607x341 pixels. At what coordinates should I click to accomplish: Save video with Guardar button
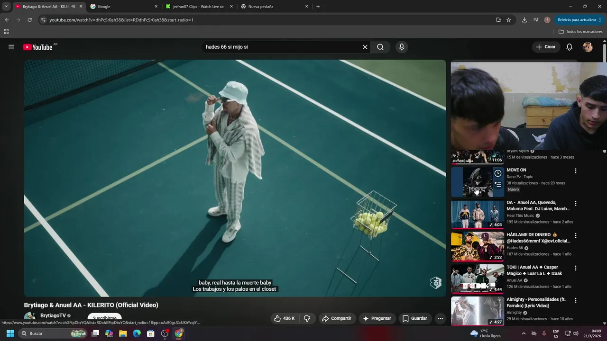coord(415,318)
